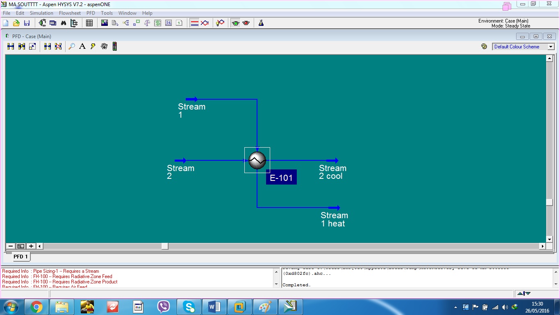Switch to the PFD 1 tab
The image size is (560, 315).
[20, 256]
